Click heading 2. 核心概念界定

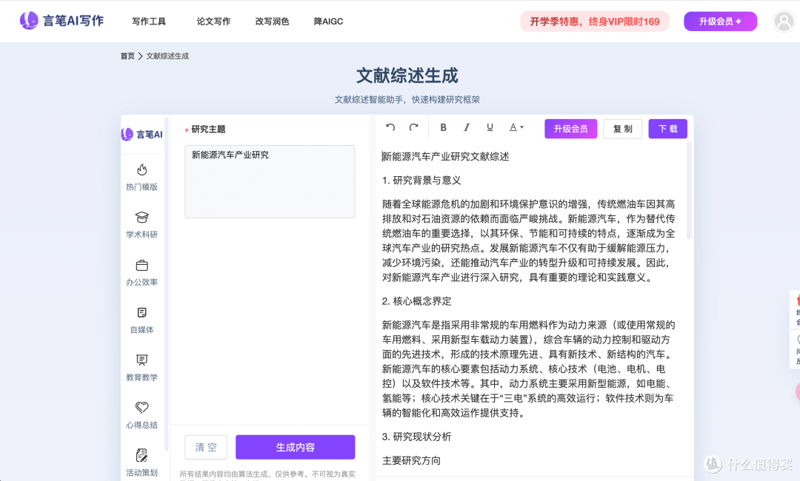416,301
